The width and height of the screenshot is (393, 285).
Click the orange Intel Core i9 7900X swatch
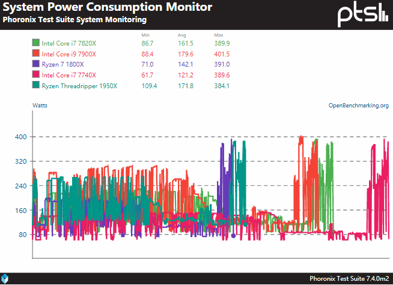(36, 53)
